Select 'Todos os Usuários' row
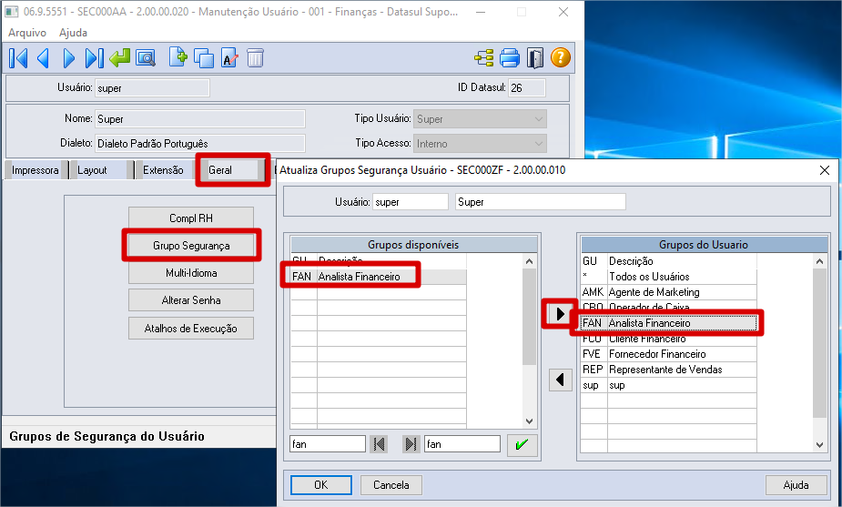 tap(669, 277)
